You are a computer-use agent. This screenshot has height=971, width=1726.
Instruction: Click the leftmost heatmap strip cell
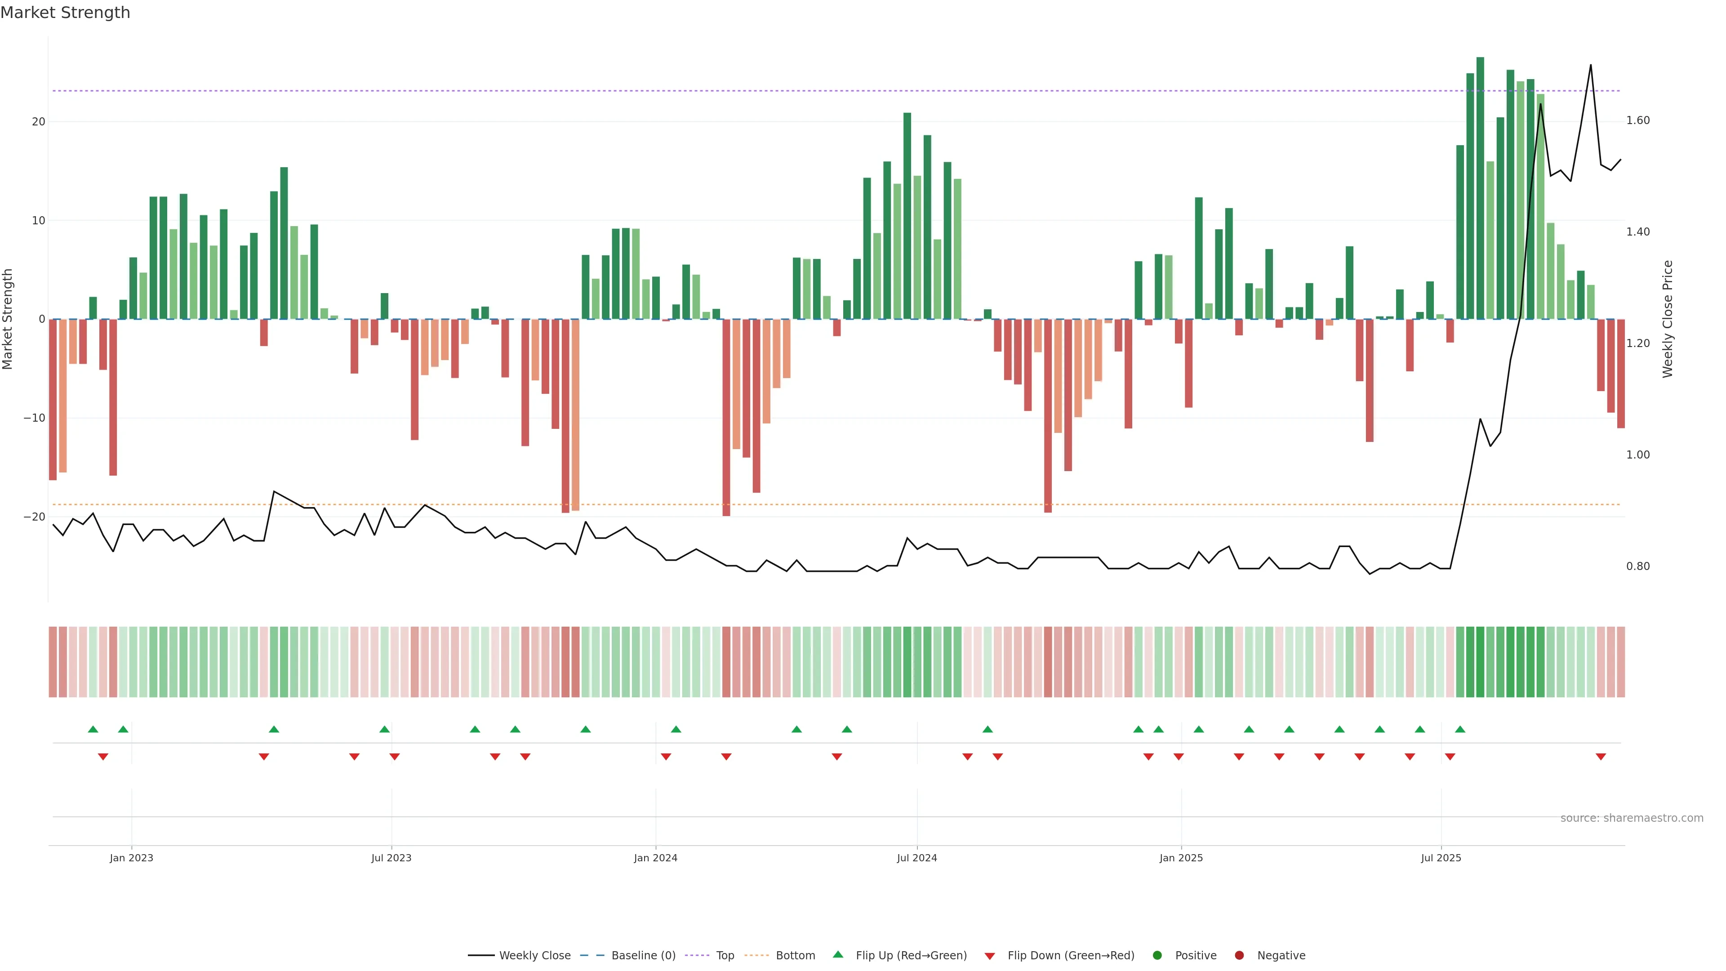point(53,661)
